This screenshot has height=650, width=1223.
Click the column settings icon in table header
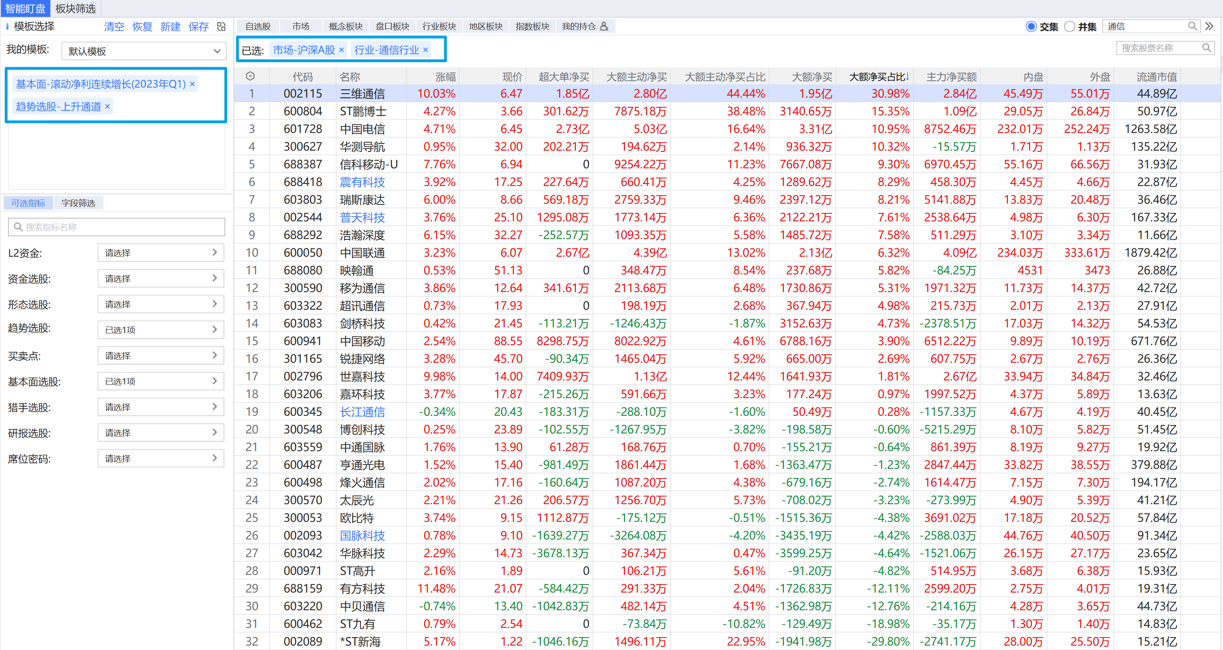tap(251, 76)
